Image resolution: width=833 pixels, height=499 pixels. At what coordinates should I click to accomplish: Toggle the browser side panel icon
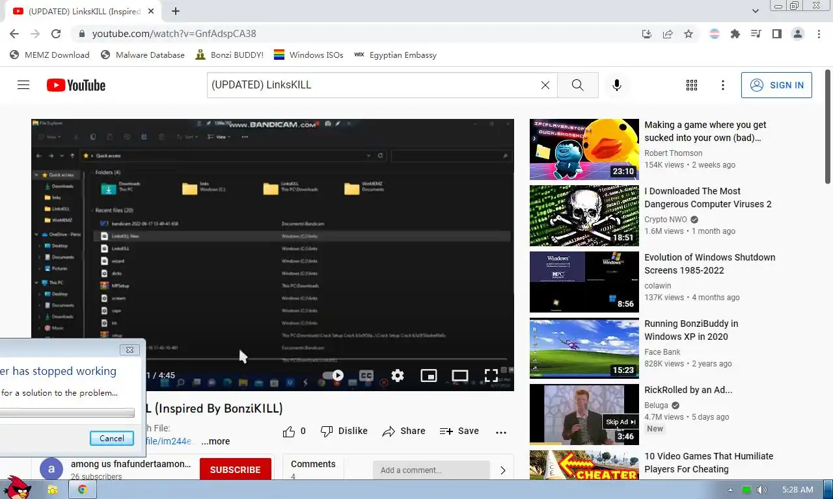777,34
